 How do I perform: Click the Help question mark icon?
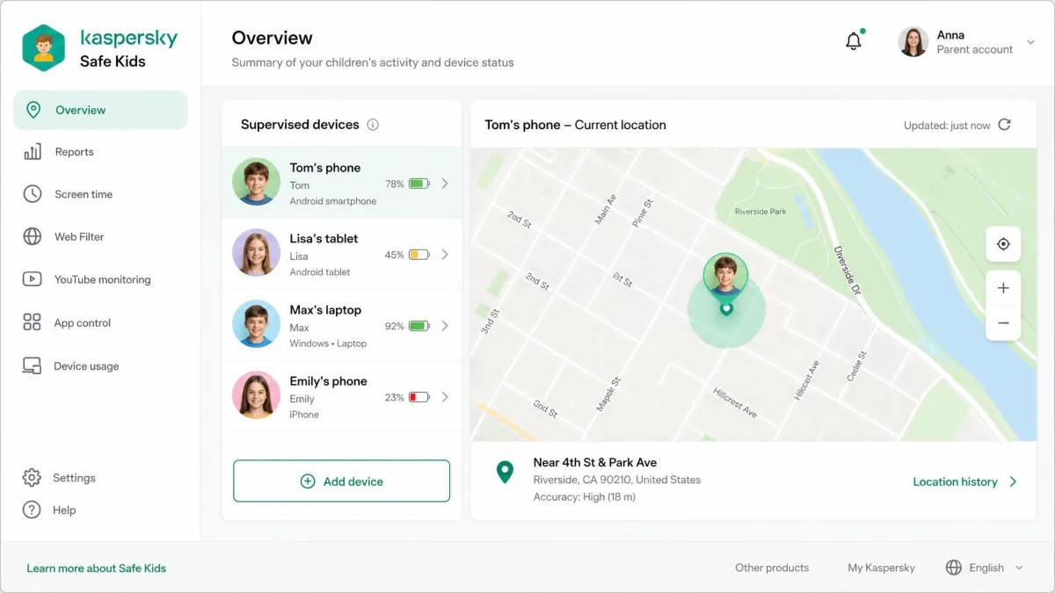click(32, 510)
